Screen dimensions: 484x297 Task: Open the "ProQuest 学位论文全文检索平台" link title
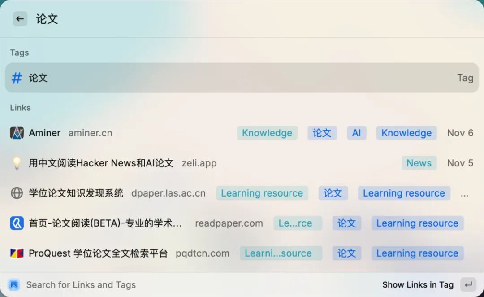coord(98,253)
